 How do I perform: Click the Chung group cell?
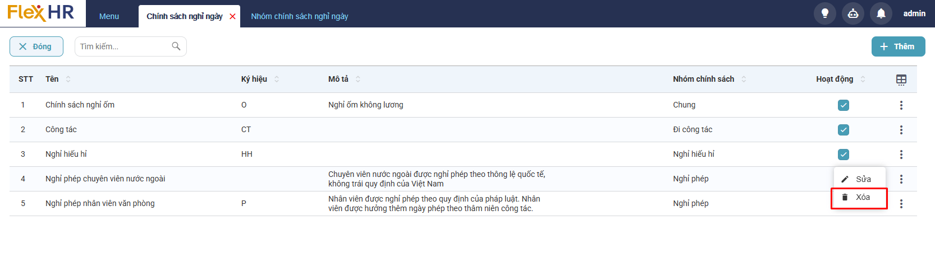click(x=684, y=105)
